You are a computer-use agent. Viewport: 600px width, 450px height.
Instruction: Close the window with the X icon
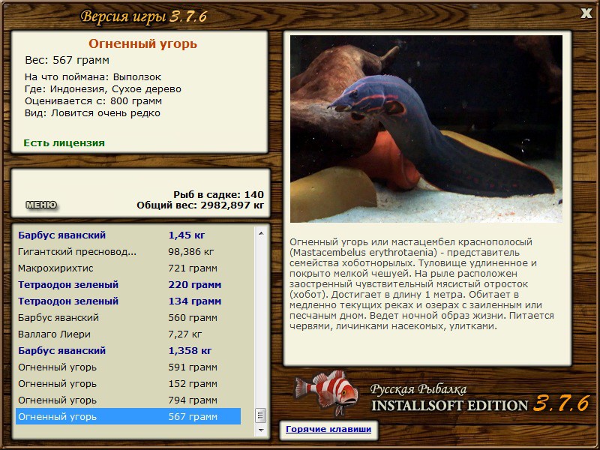coord(586,13)
